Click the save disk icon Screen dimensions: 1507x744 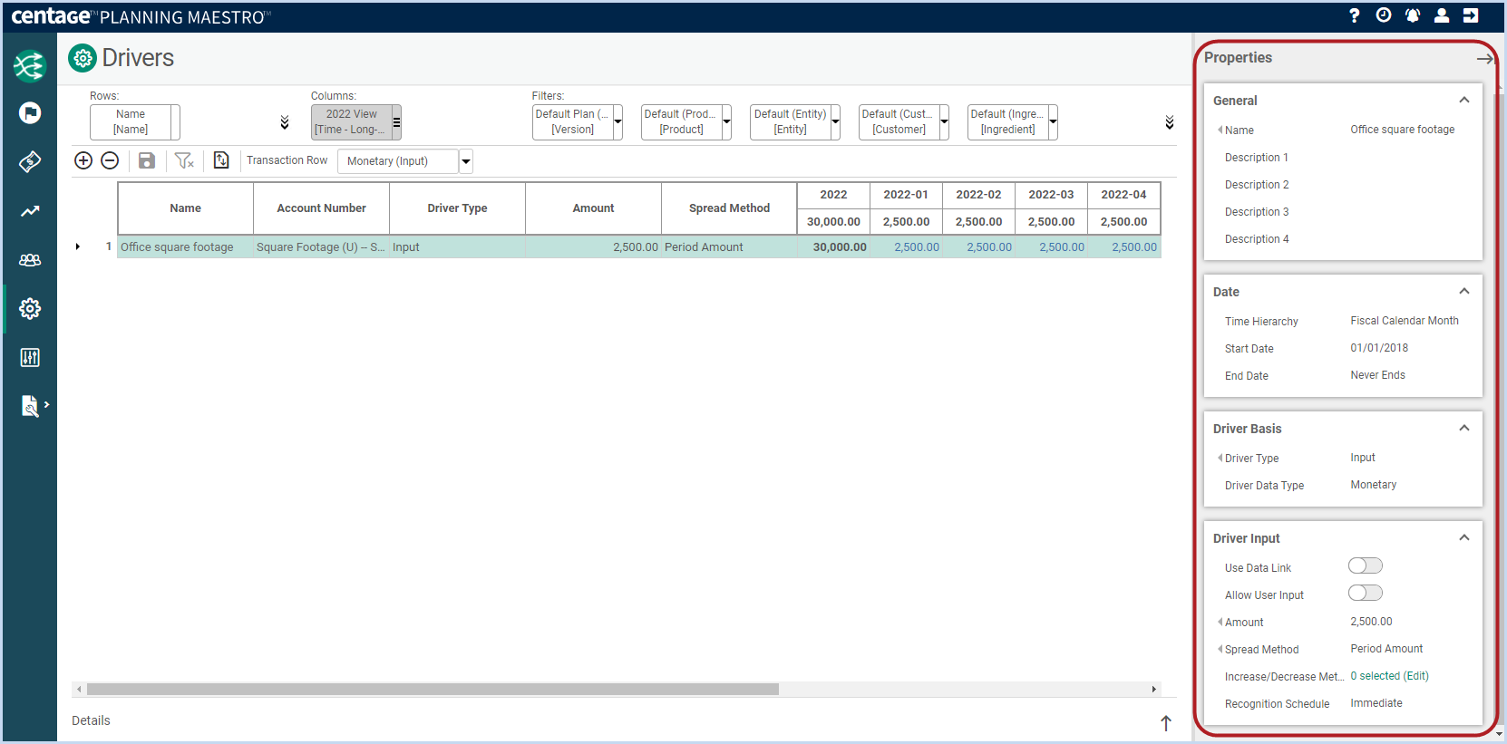147,160
